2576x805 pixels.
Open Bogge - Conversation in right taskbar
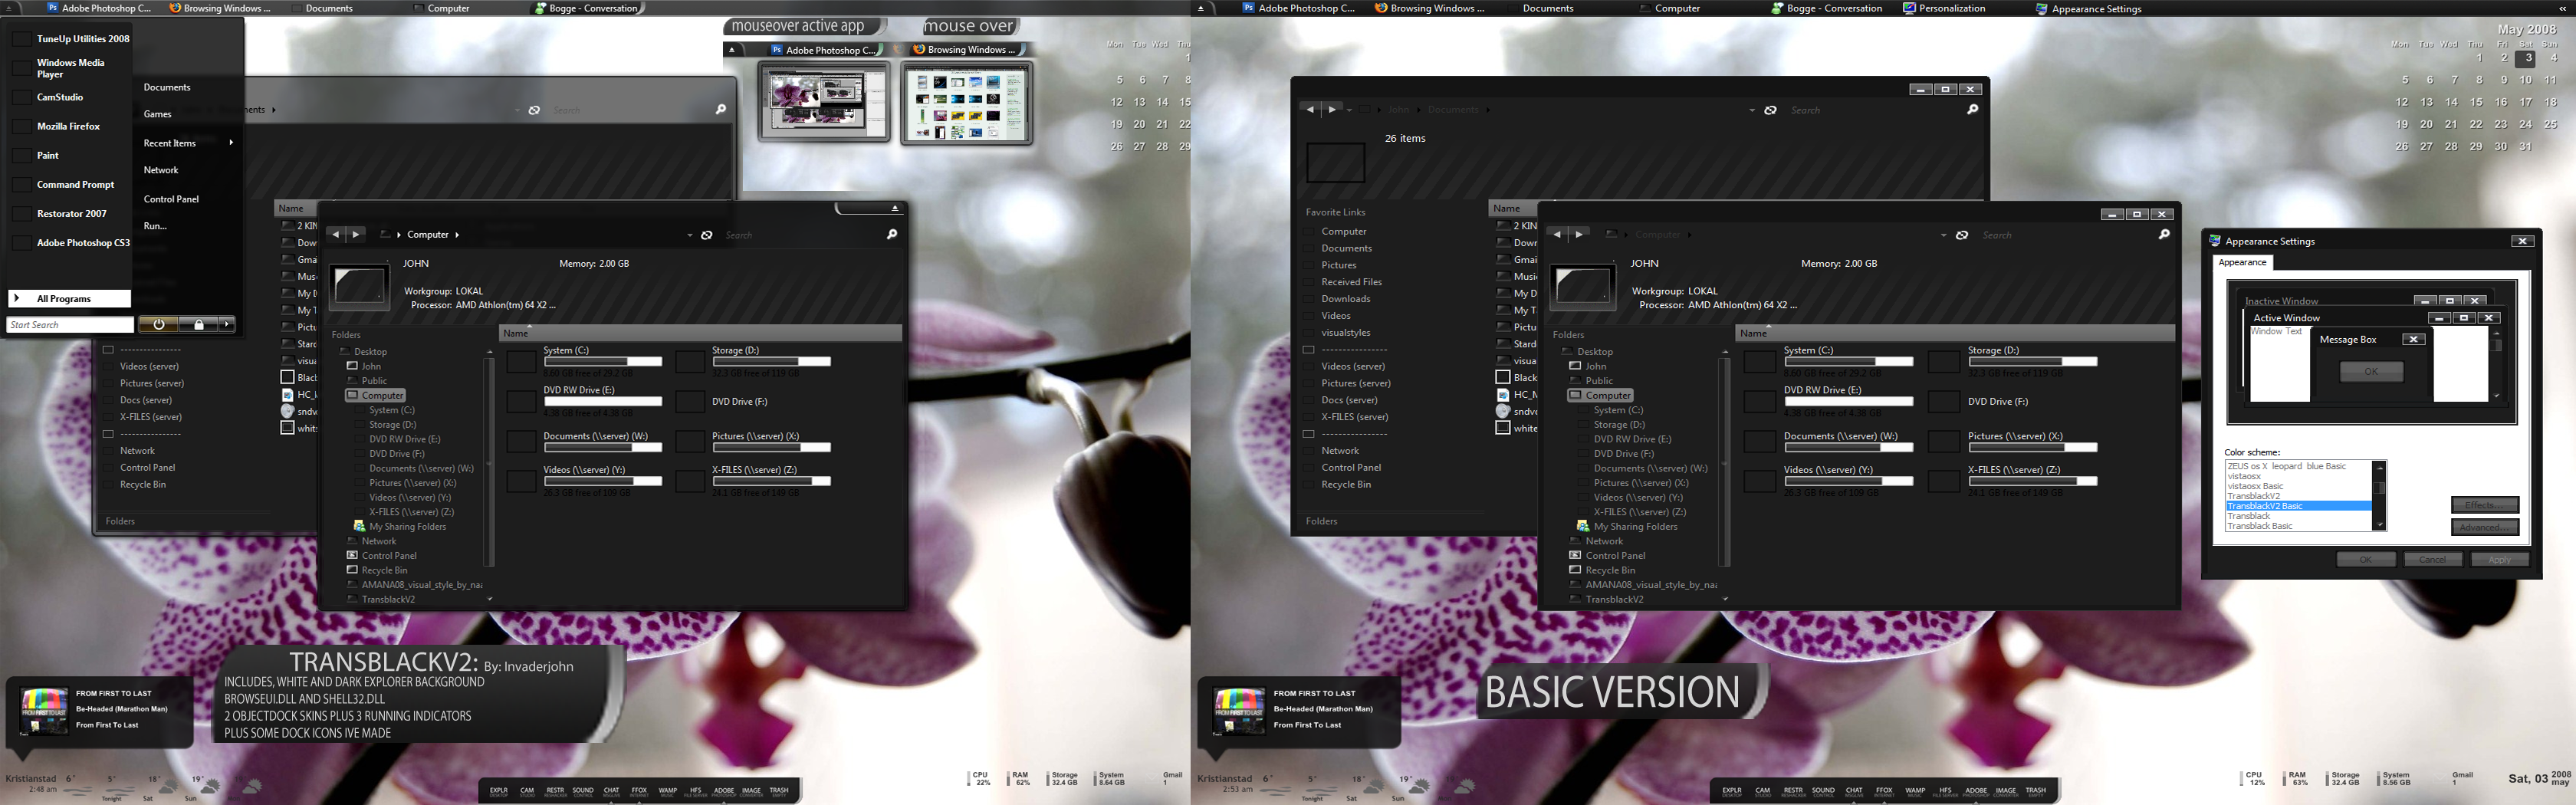[1826, 8]
